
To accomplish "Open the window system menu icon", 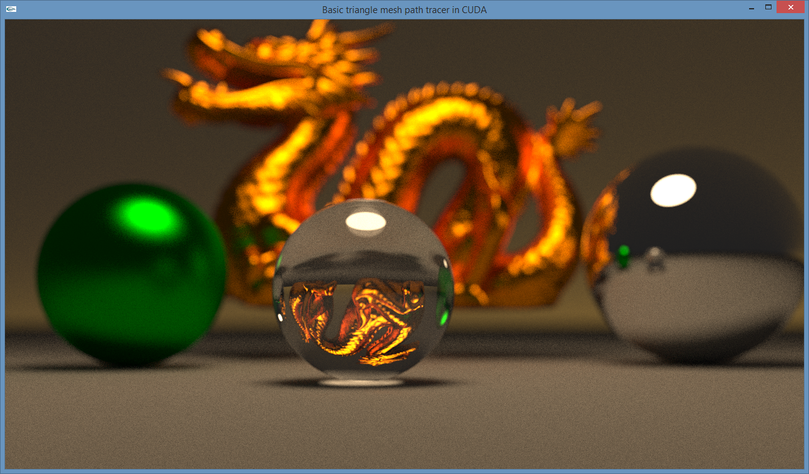I will pos(11,9).
